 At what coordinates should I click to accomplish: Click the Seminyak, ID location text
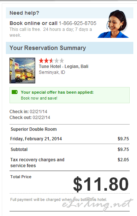pyautogui.click(x=52, y=72)
